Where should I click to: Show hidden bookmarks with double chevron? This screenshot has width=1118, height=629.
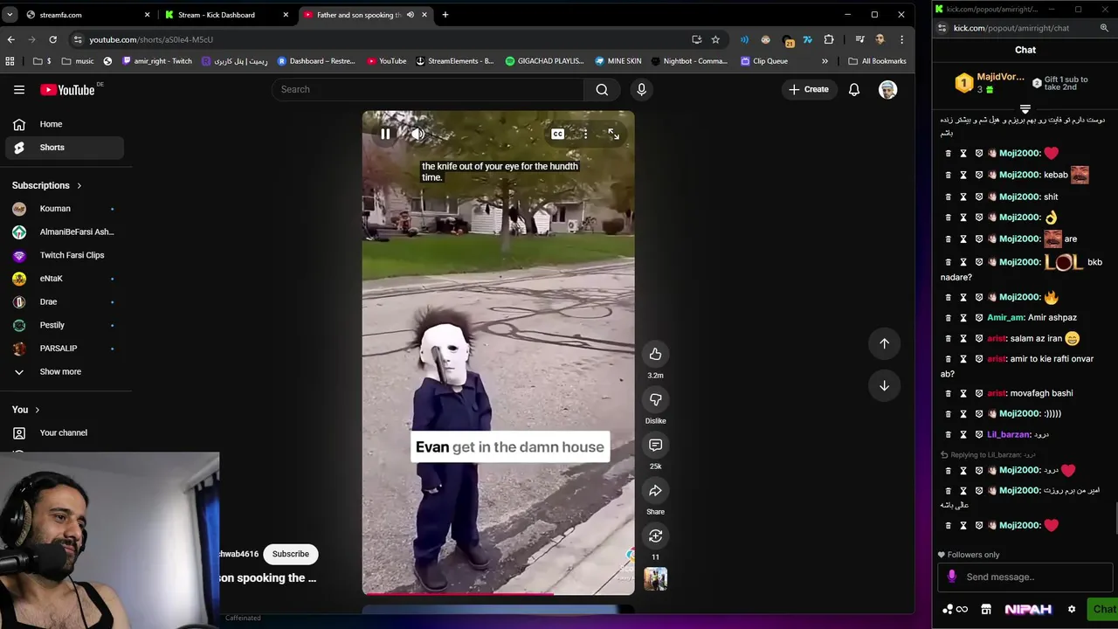(x=825, y=61)
